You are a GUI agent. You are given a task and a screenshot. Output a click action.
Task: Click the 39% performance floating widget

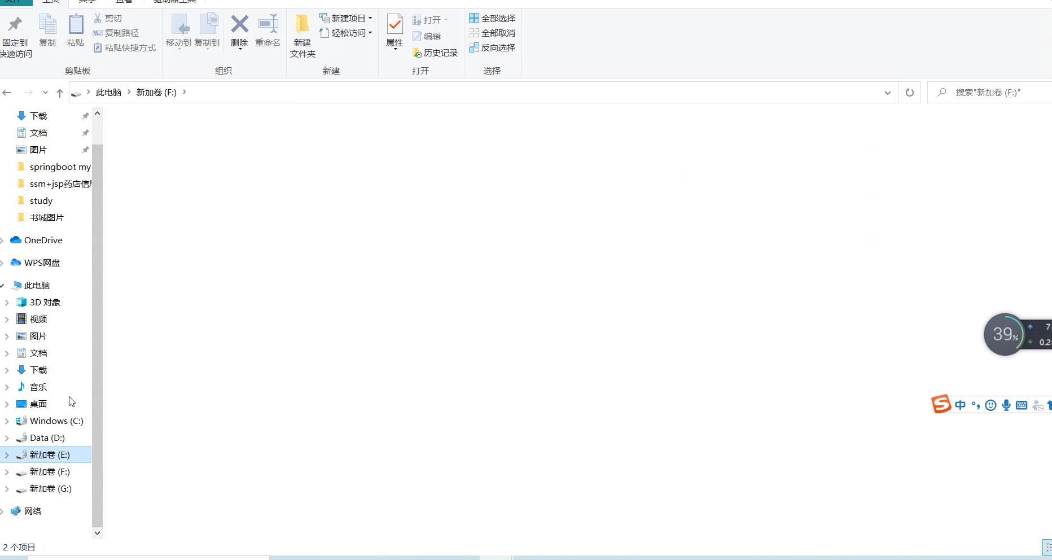[1005, 334]
